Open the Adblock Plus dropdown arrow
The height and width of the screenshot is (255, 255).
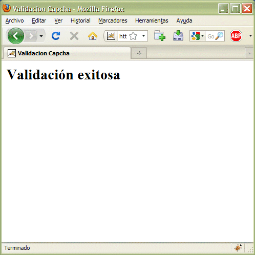[x=250, y=36]
